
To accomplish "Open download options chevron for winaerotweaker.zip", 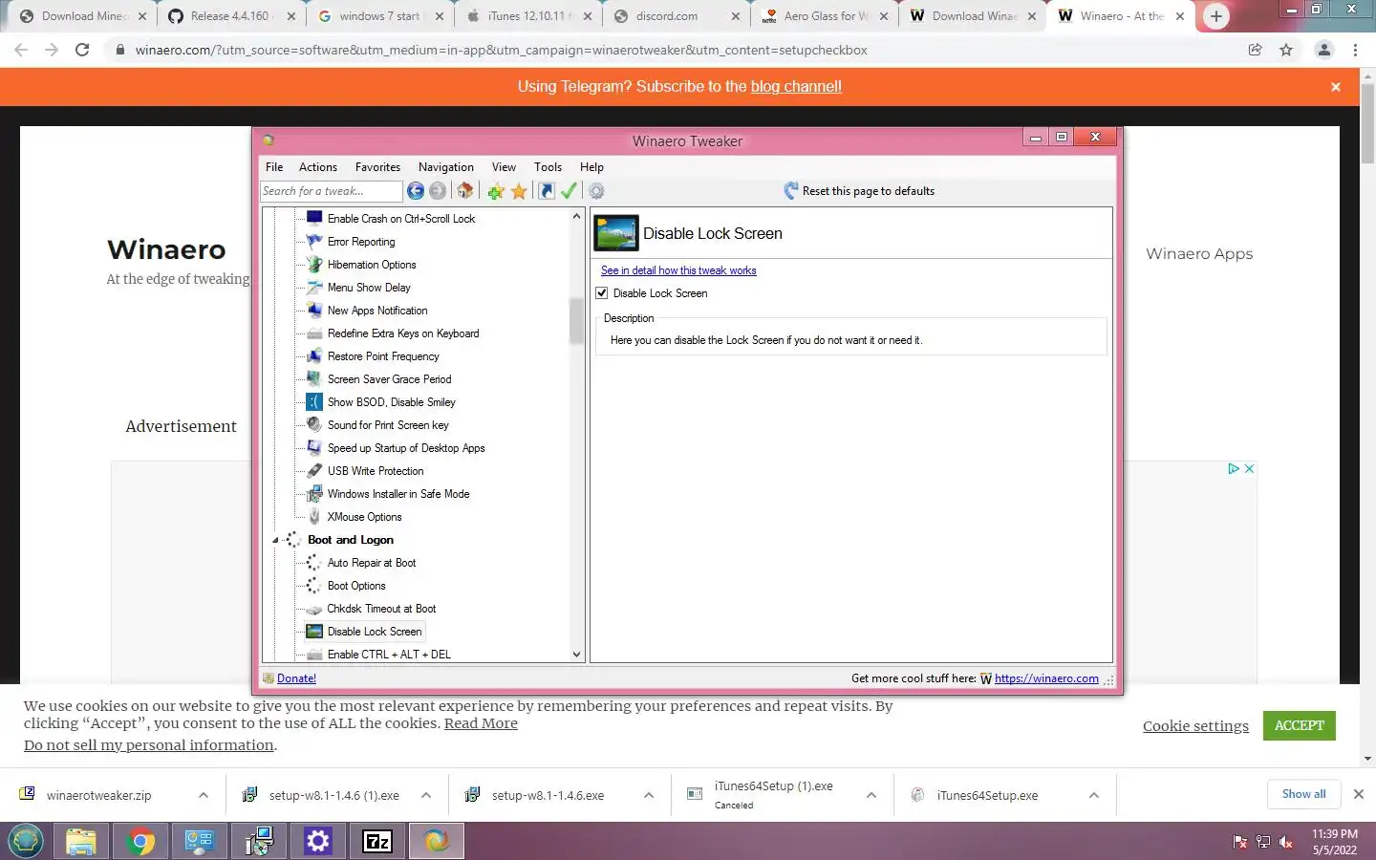I will pos(203,795).
